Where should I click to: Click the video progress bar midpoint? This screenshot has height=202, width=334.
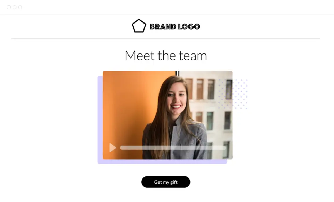pos(173,147)
